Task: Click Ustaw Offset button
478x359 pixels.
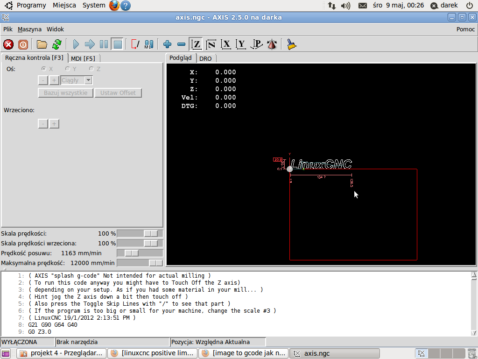Action: pos(118,93)
